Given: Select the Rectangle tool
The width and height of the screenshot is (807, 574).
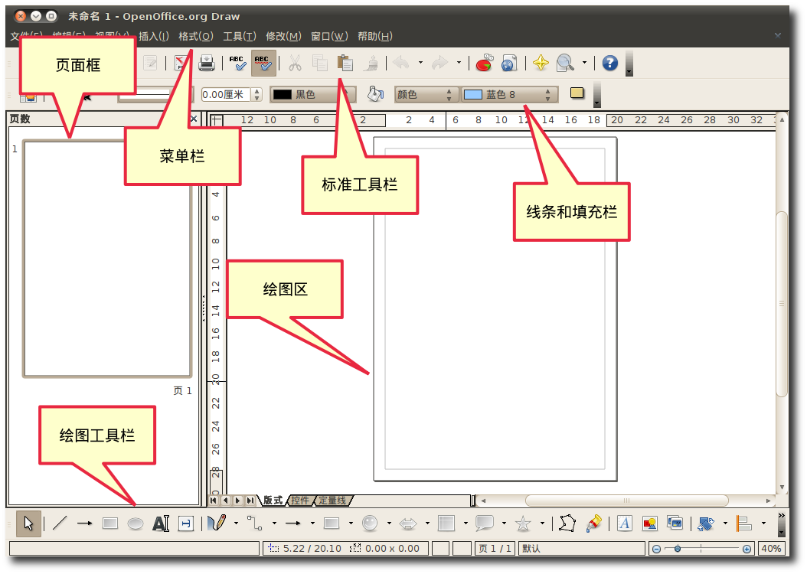Looking at the screenshot, I should [x=110, y=523].
